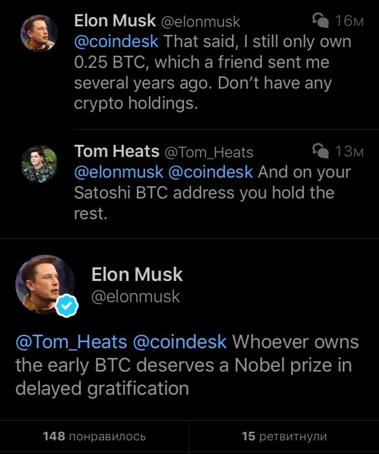Open Elon Musk's large profile photo
Screen dimensions: 379x454
[45, 284]
